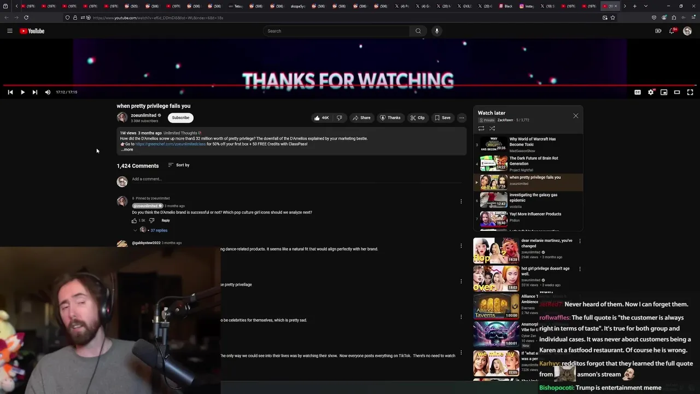The height and width of the screenshot is (394, 700).
Task: Switch to the Black browser tab
Action: tap(506, 6)
